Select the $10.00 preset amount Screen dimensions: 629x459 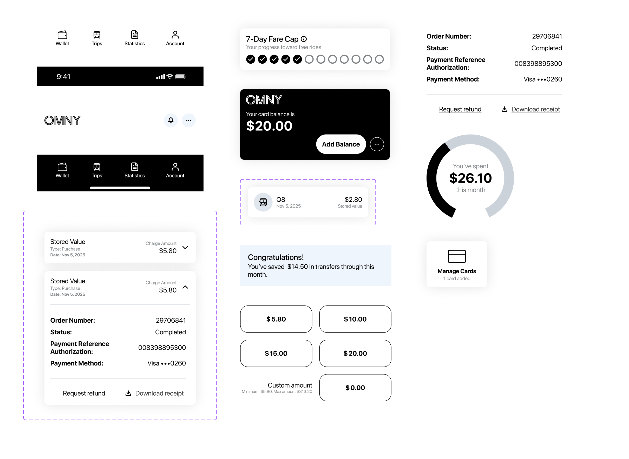(355, 319)
